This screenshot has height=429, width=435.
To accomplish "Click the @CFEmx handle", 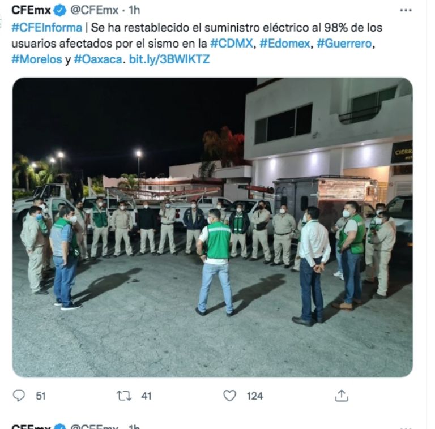I will 95,11.
